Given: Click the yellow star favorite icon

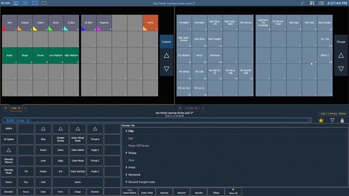Looking at the screenshot, I should pos(321,120).
